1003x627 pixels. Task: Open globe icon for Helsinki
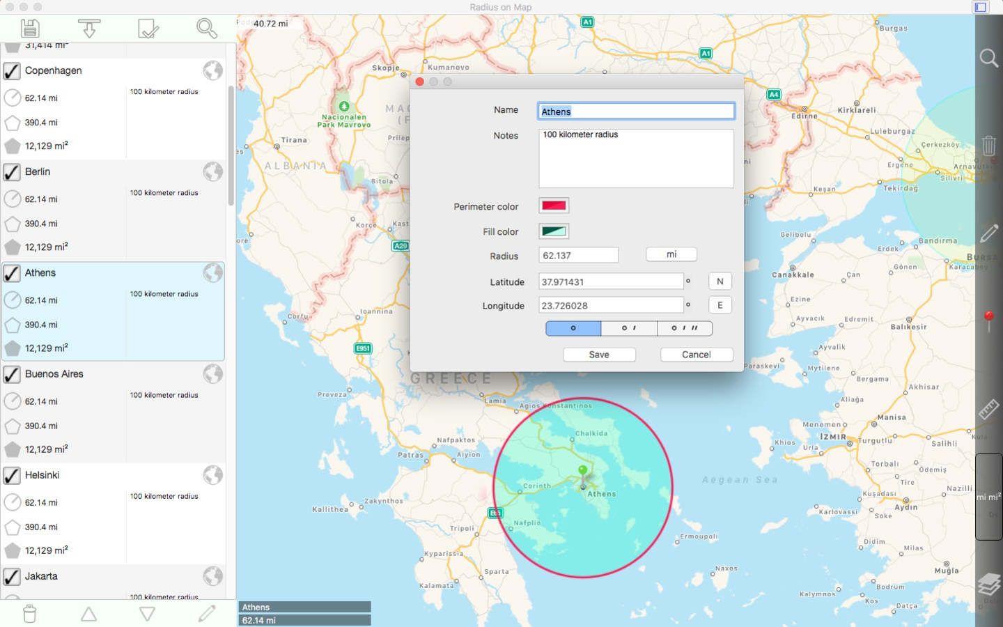click(213, 475)
